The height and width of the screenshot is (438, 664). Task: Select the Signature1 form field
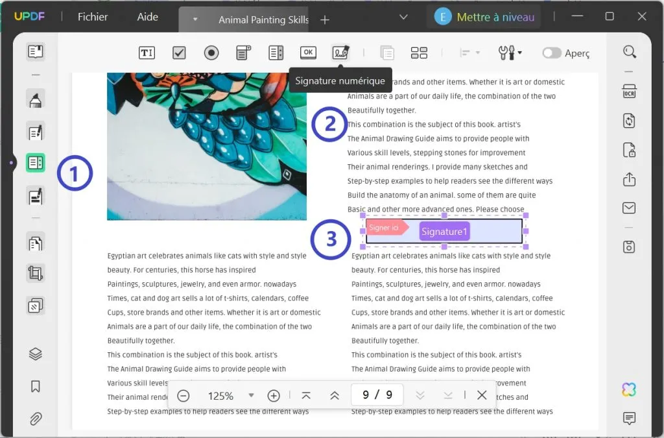444,231
